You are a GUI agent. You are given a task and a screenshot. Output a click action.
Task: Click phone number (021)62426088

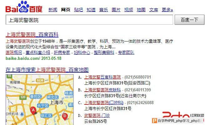coord(140,103)
